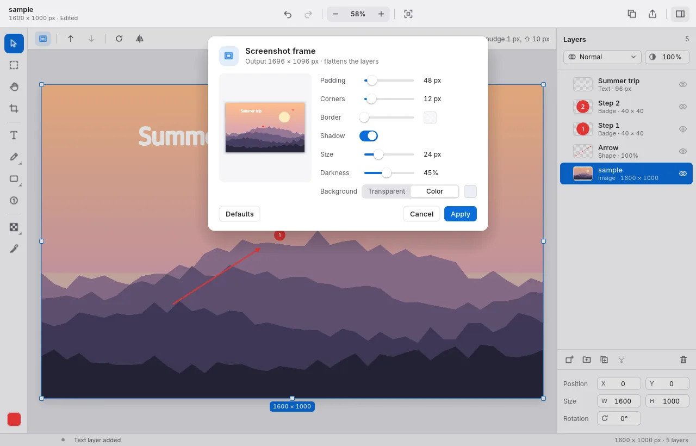Click the Padding slider
The image size is (696, 446).
pos(389,80)
